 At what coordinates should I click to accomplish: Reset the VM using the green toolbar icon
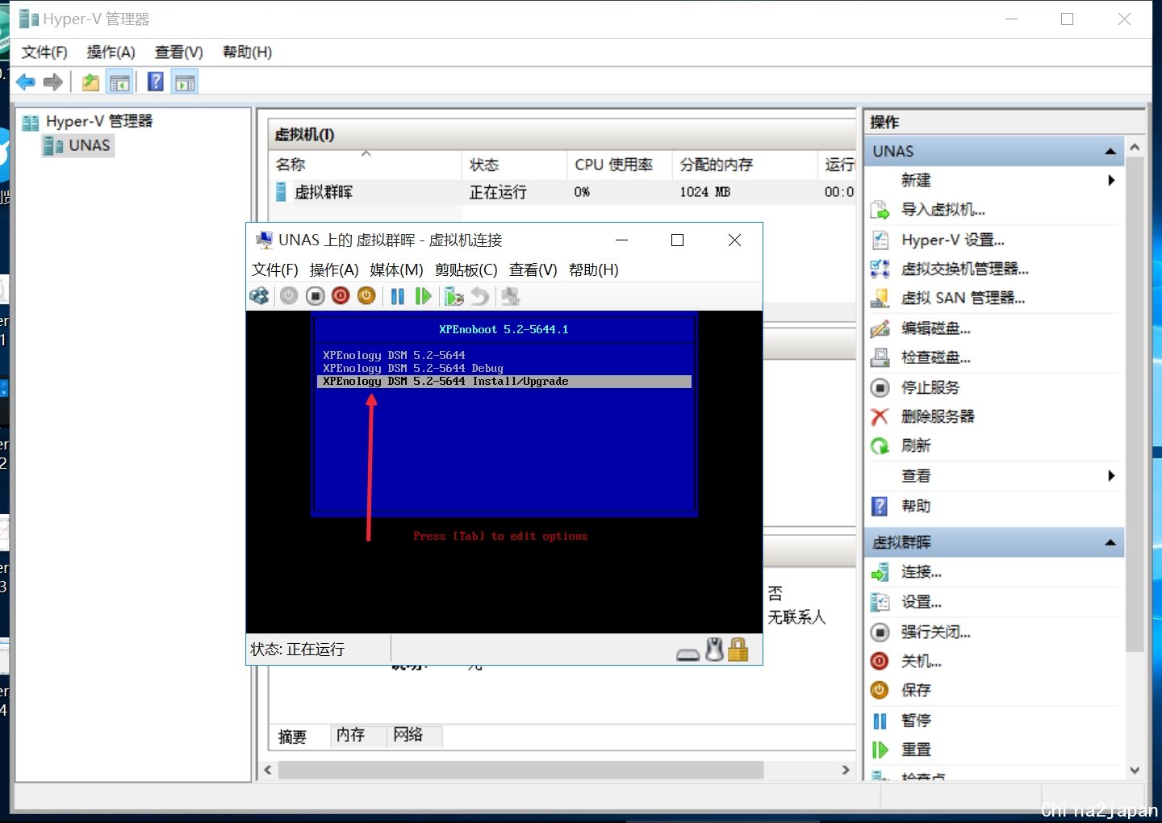[x=423, y=296]
